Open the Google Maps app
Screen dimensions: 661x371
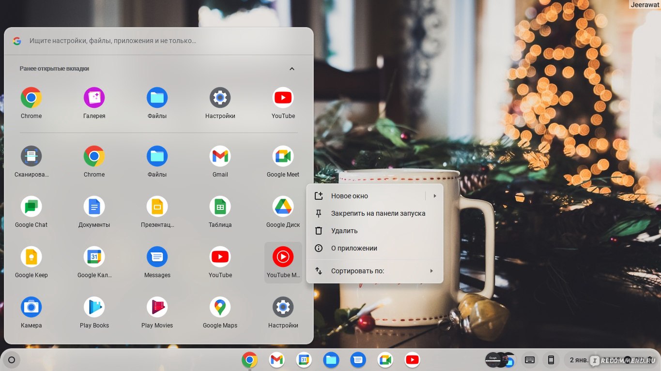(220, 308)
